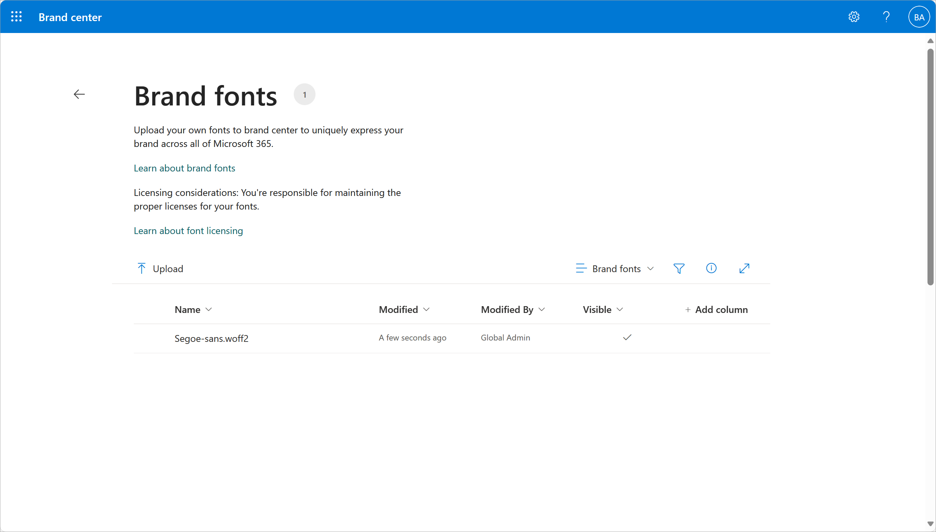Go back using the left arrow
This screenshot has height=532, width=936.
pos(79,94)
